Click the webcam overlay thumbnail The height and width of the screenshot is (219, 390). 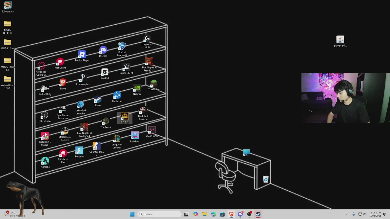(346, 98)
